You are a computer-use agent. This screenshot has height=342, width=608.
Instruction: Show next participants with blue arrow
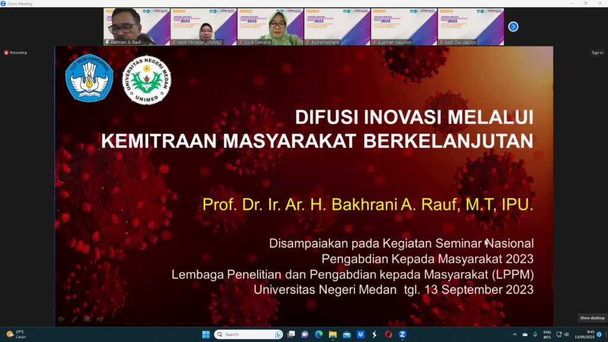[x=513, y=27]
